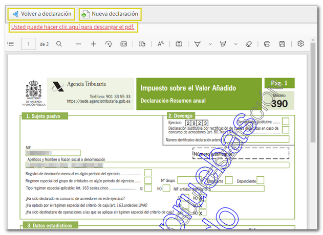Check the Declaración sustitutiva box
Viewport: 323px width, 235px height.
pos(286,122)
